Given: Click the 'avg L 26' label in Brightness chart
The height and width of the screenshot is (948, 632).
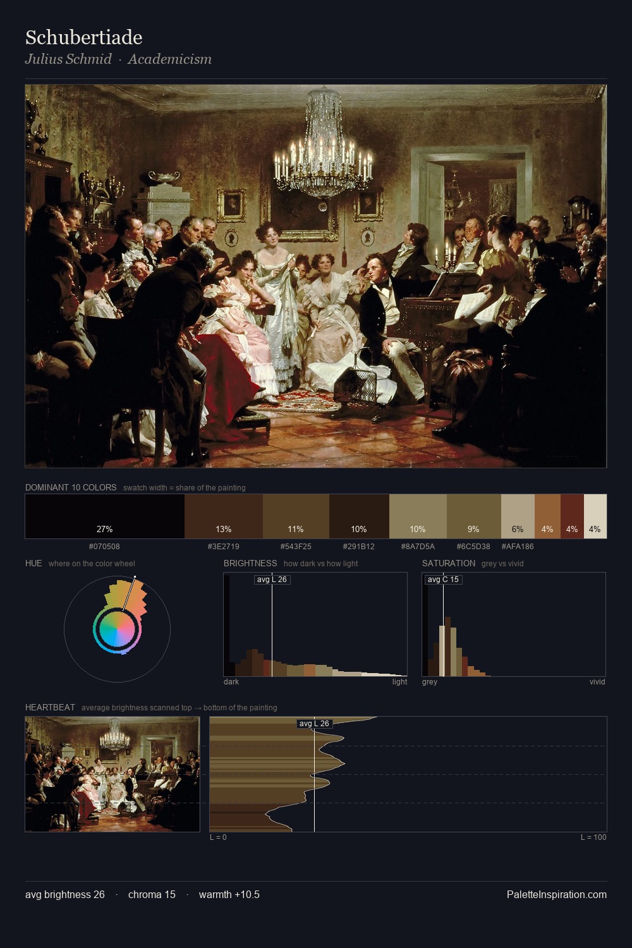Looking at the screenshot, I should pyautogui.click(x=272, y=580).
